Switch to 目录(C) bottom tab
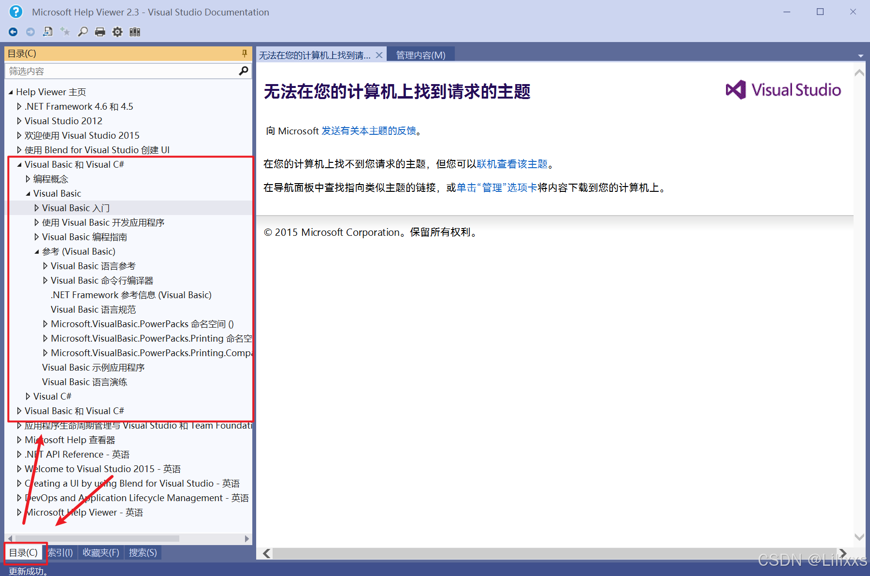This screenshot has height=576, width=870. tap(24, 552)
